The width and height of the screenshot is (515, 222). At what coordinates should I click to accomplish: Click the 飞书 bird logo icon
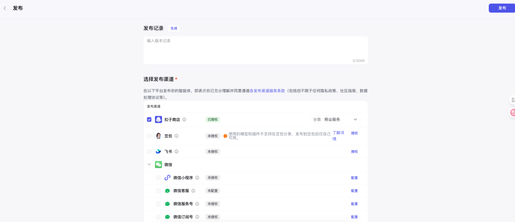click(158, 151)
